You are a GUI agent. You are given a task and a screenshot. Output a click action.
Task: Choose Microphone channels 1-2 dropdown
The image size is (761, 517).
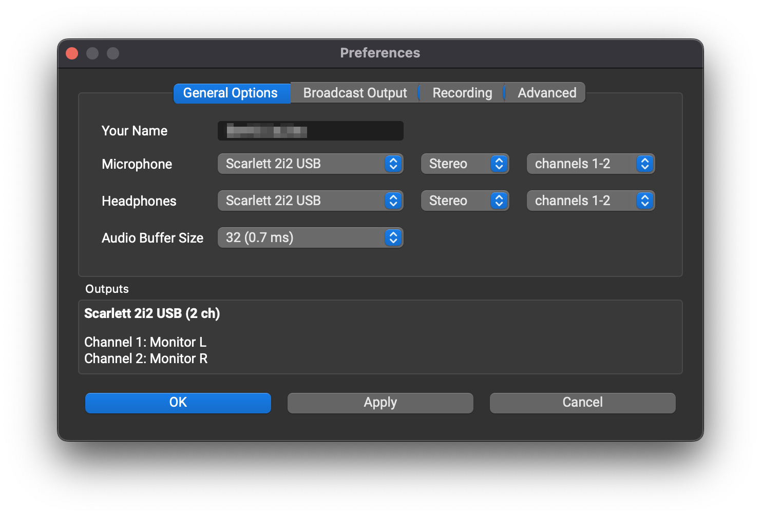tap(591, 164)
